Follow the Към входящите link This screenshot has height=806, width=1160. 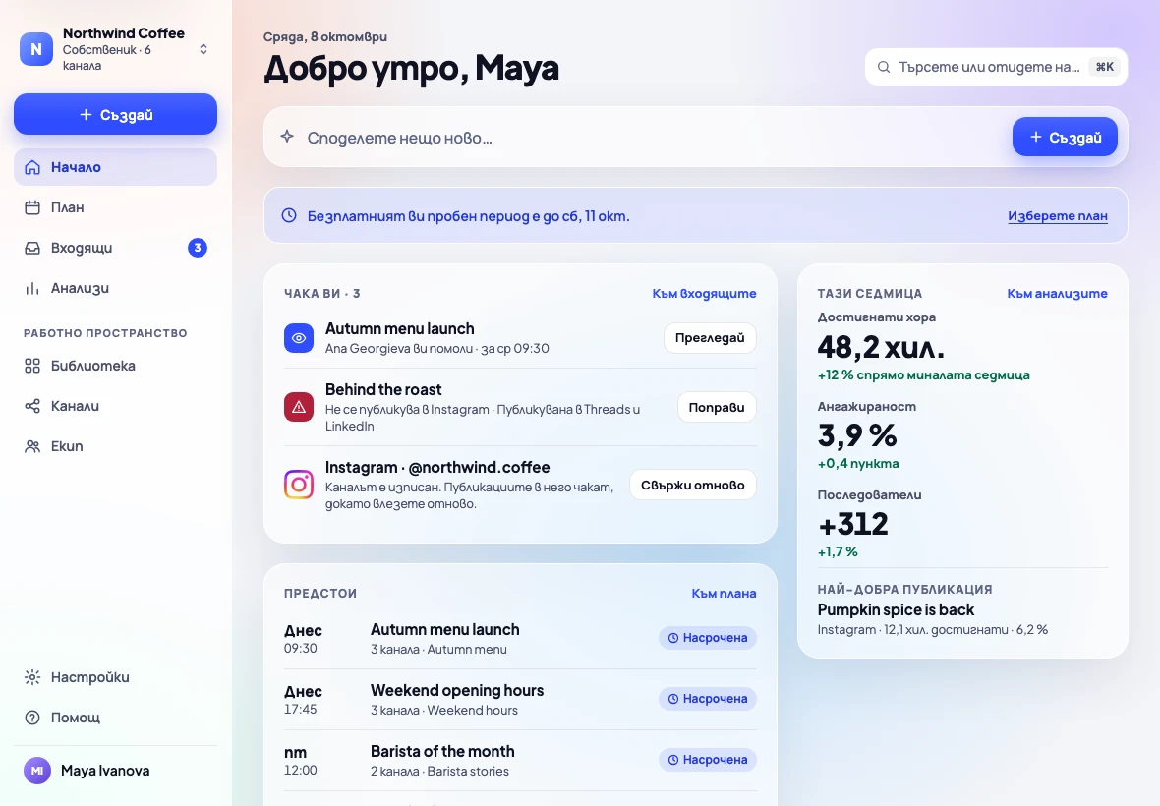[x=704, y=294]
